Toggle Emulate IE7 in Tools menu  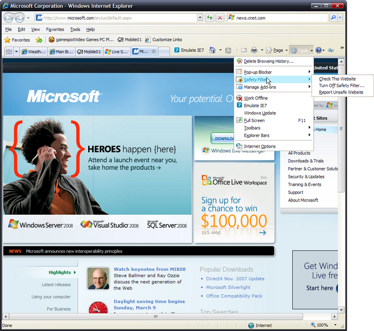tap(273, 105)
